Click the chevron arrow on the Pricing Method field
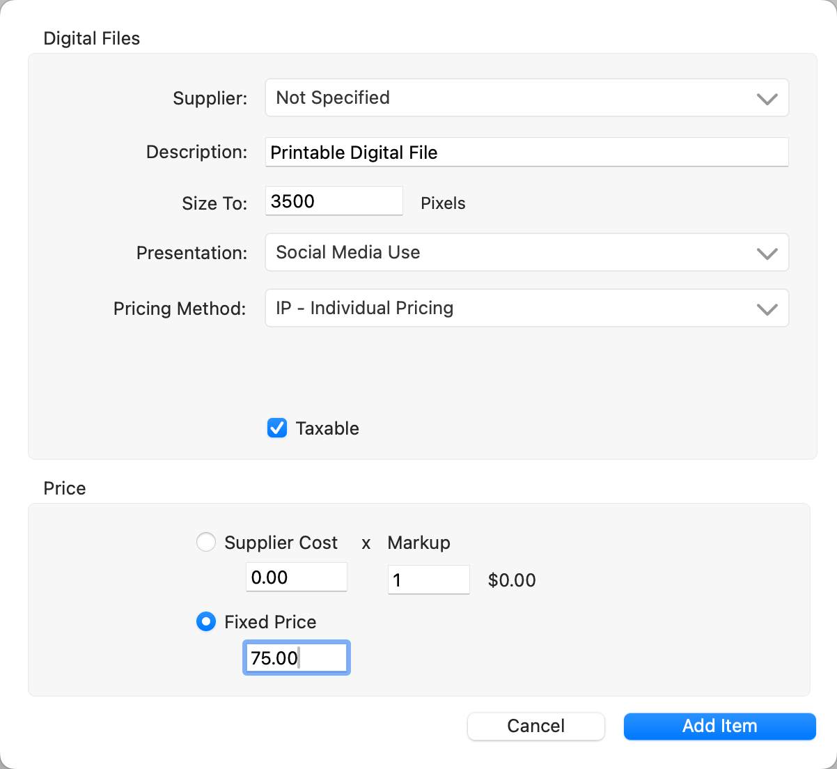This screenshot has height=769, width=837. (767, 309)
